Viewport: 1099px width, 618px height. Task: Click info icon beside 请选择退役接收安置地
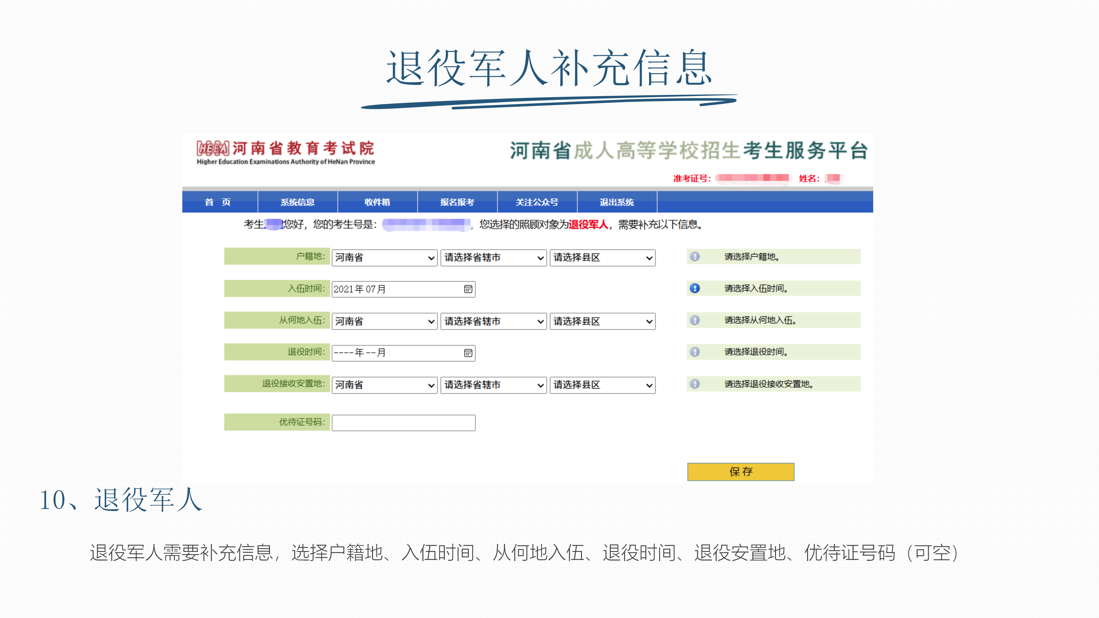695,384
